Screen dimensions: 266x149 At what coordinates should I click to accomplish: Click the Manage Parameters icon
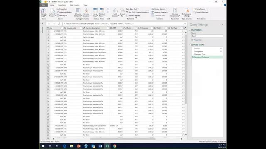point(175,10)
